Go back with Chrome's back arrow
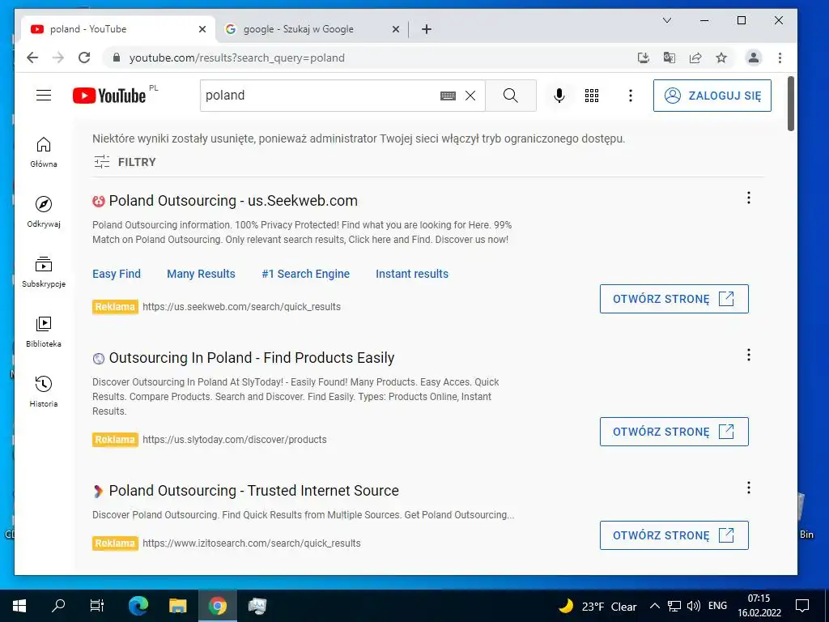Viewport: 829px width, 622px height. pos(32,58)
